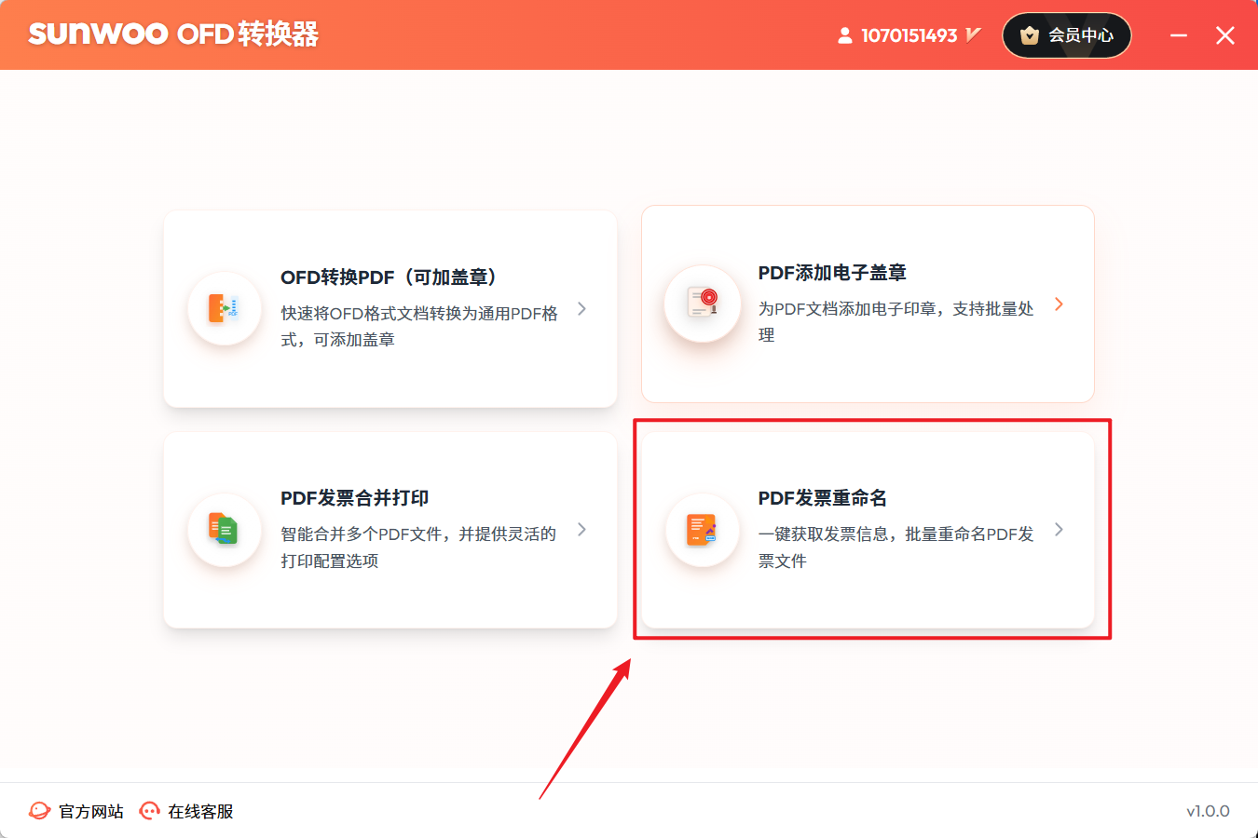This screenshot has width=1258, height=838.
Task: Click the 在线客服 chat icon
Action: click(x=149, y=811)
